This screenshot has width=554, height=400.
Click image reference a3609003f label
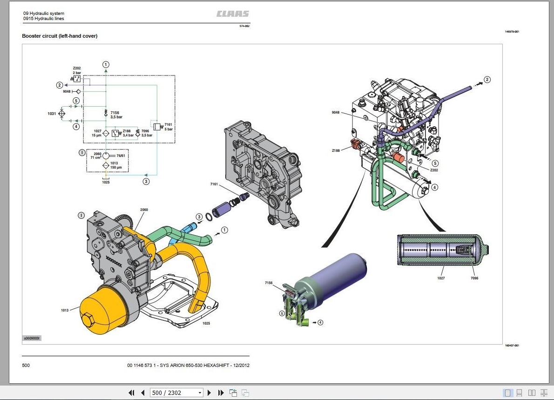(x=32, y=338)
